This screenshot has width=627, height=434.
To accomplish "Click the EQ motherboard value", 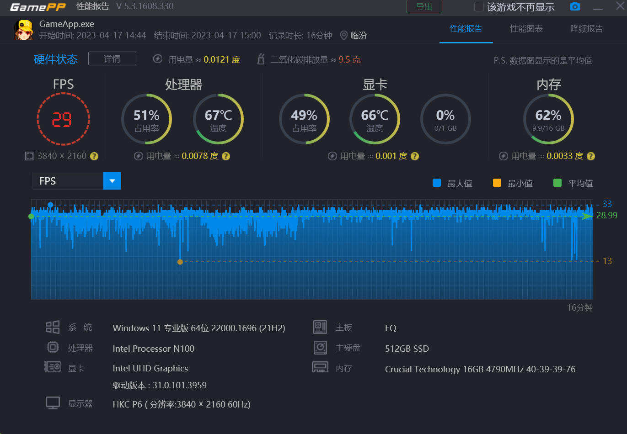I will coord(391,328).
